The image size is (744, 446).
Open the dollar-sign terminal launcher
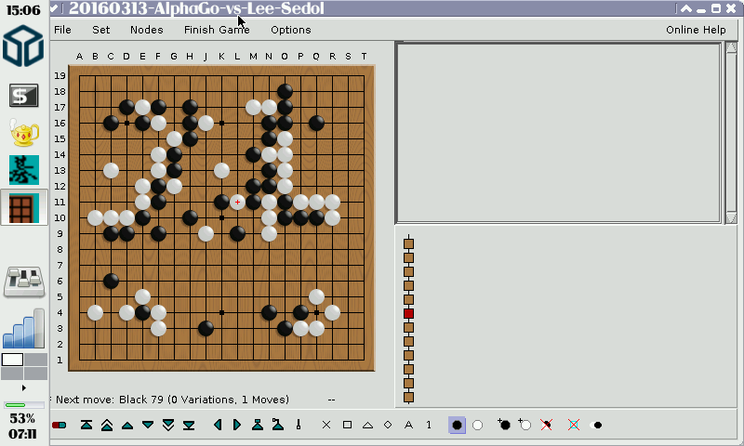[24, 96]
